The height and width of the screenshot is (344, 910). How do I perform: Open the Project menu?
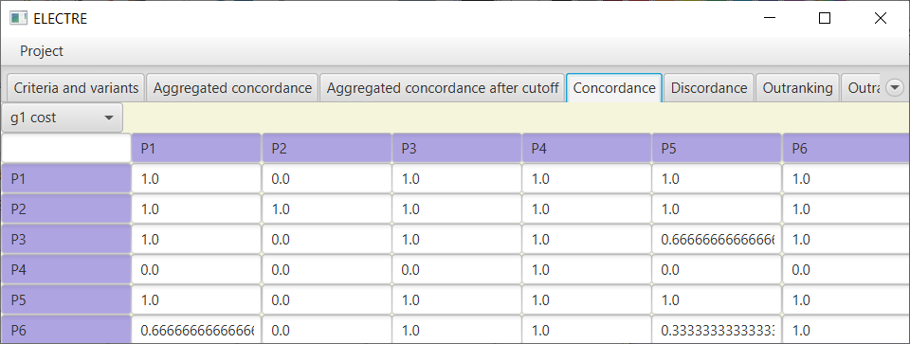tap(41, 51)
